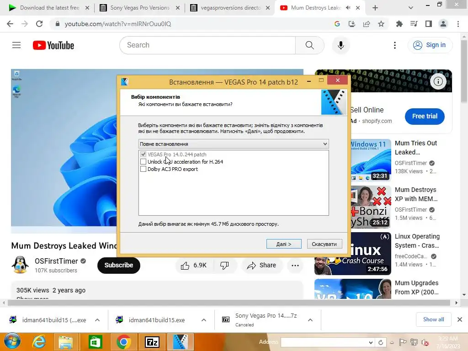Click the magnifier search button

[309, 45]
